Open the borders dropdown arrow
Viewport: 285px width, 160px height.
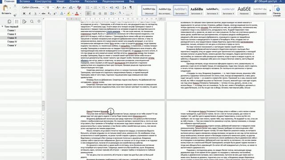coord(131,13)
